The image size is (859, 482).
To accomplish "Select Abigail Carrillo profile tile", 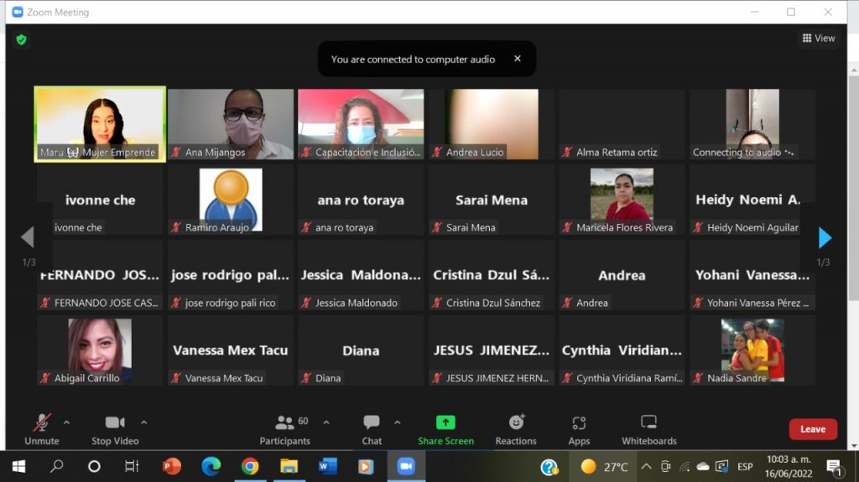I will click(101, 350).
